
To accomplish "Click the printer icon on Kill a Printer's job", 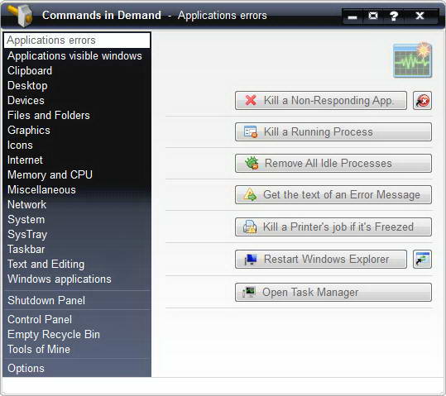I will 250,227.
